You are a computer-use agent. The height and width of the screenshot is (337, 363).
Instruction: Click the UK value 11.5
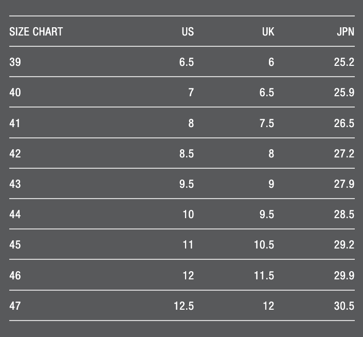pyautogui.click(x=264, y=276)
